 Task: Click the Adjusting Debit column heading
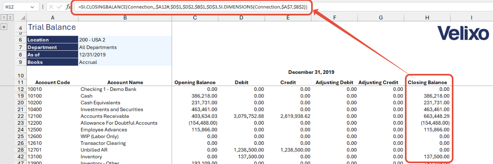(x=334, y=82)
